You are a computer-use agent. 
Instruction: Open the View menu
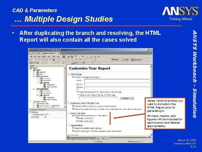[x=39, y=57]
